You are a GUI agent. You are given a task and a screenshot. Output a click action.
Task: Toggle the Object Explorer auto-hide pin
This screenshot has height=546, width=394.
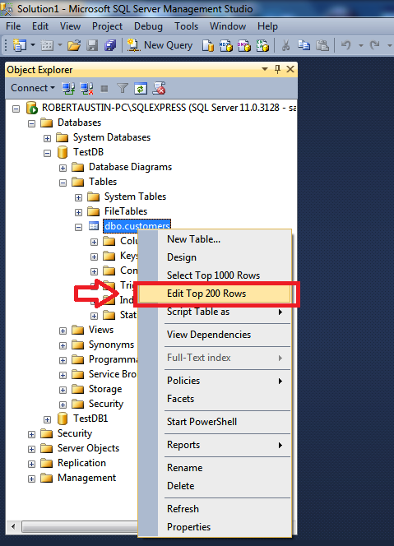[277, 69]
